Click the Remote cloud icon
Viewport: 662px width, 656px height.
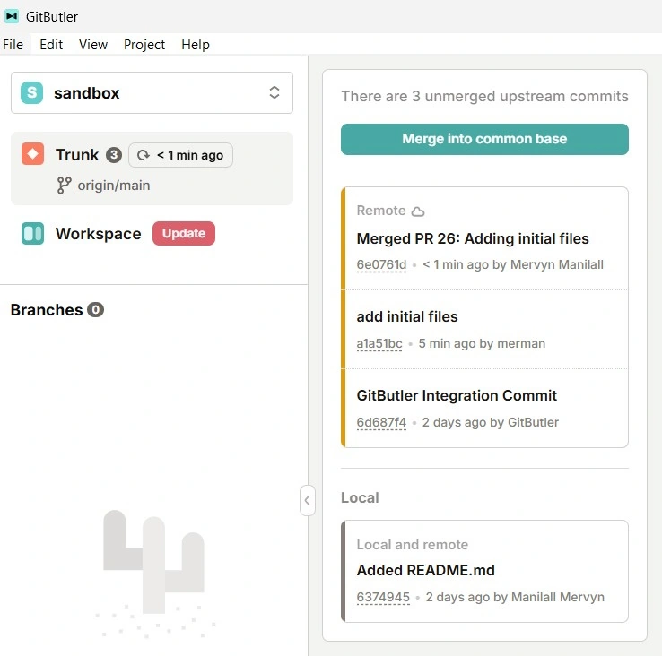click(418, 211)
